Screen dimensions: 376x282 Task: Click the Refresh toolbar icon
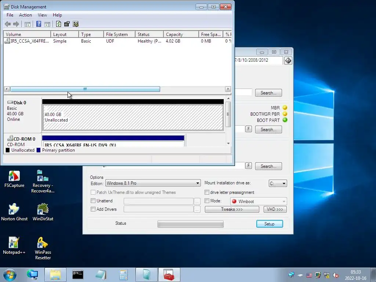58,24
